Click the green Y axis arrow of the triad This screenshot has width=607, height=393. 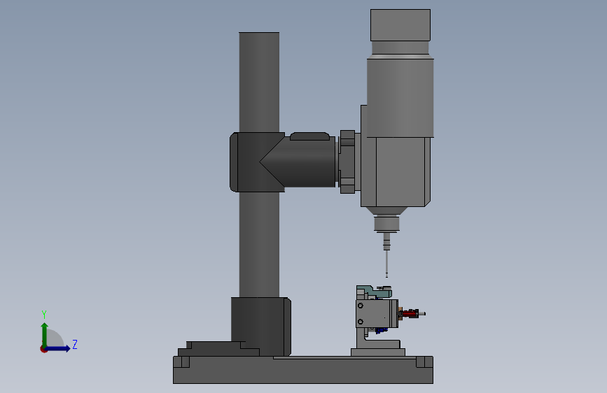(x=45, y=334)
